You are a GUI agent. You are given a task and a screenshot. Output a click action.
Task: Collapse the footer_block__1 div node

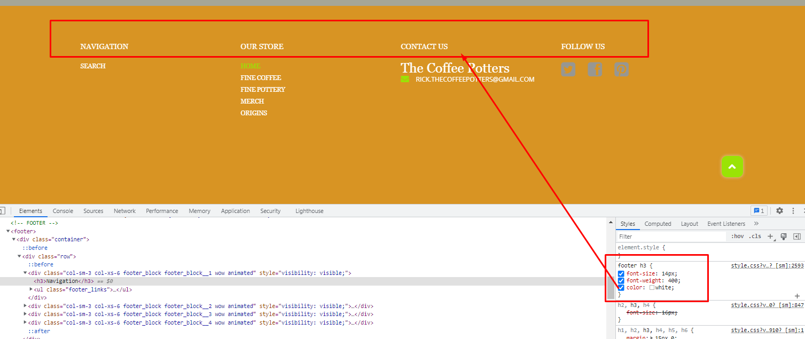tap(26, 273)
